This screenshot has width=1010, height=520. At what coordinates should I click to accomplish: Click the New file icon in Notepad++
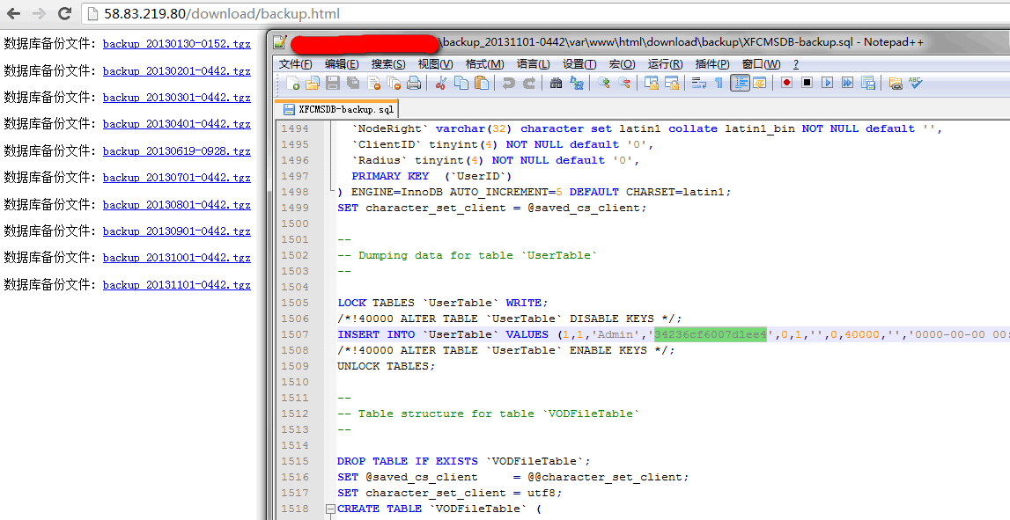pos(292,83)
